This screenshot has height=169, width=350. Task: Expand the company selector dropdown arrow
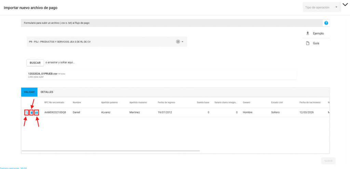pos(183,42)
